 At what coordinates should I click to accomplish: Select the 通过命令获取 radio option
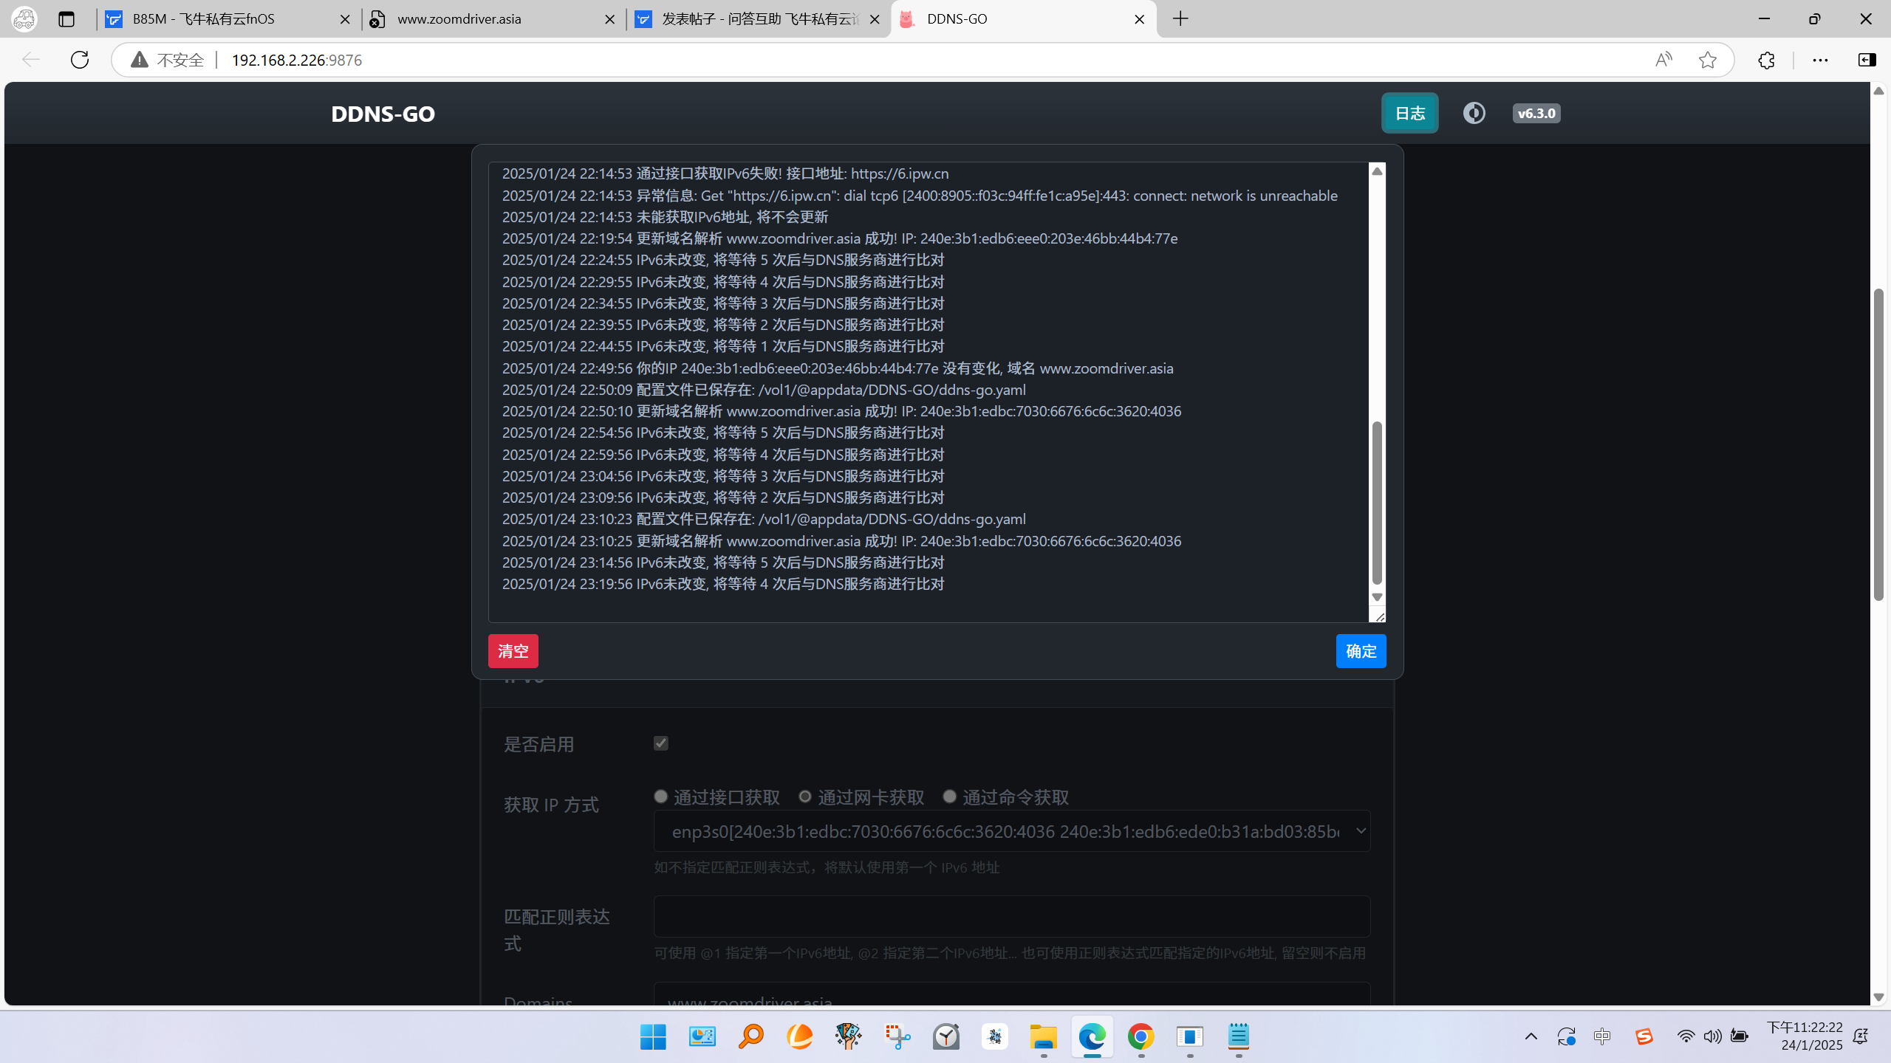tap(950, 797)
